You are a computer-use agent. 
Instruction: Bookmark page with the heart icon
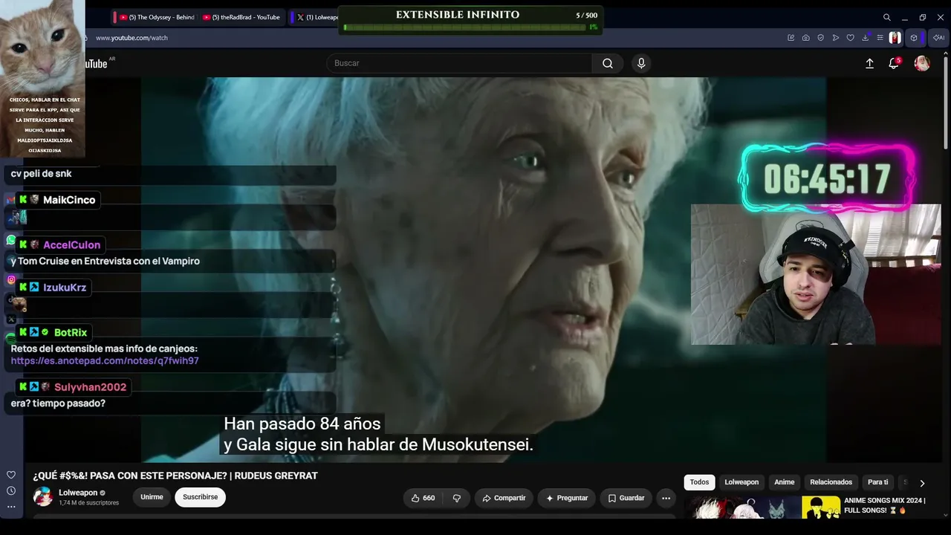click(850, 38)
